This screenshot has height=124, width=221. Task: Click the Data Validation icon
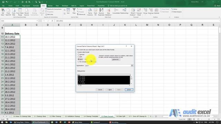108,12
